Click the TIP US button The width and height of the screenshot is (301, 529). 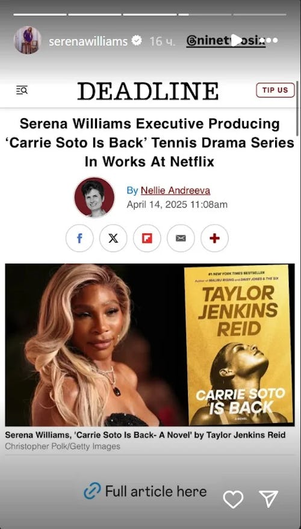pyautogui.click(x=275, y=90)
